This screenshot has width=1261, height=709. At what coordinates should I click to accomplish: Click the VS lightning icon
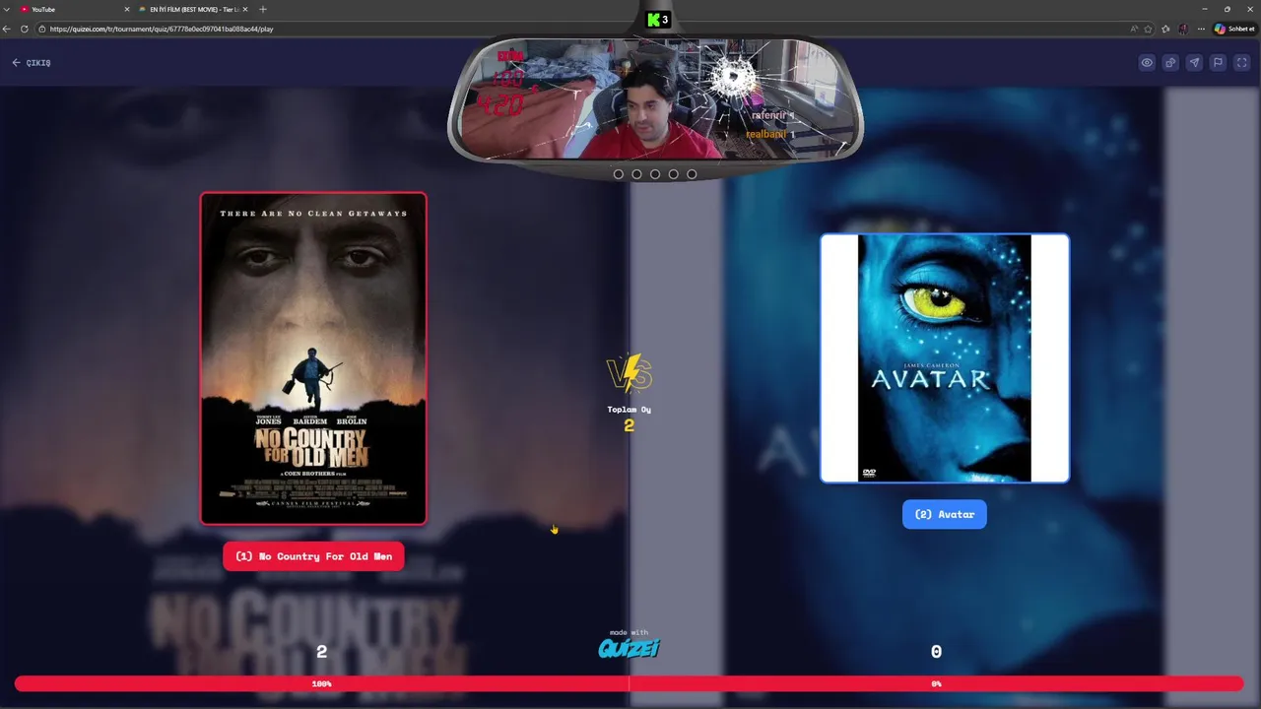(629, 373)
